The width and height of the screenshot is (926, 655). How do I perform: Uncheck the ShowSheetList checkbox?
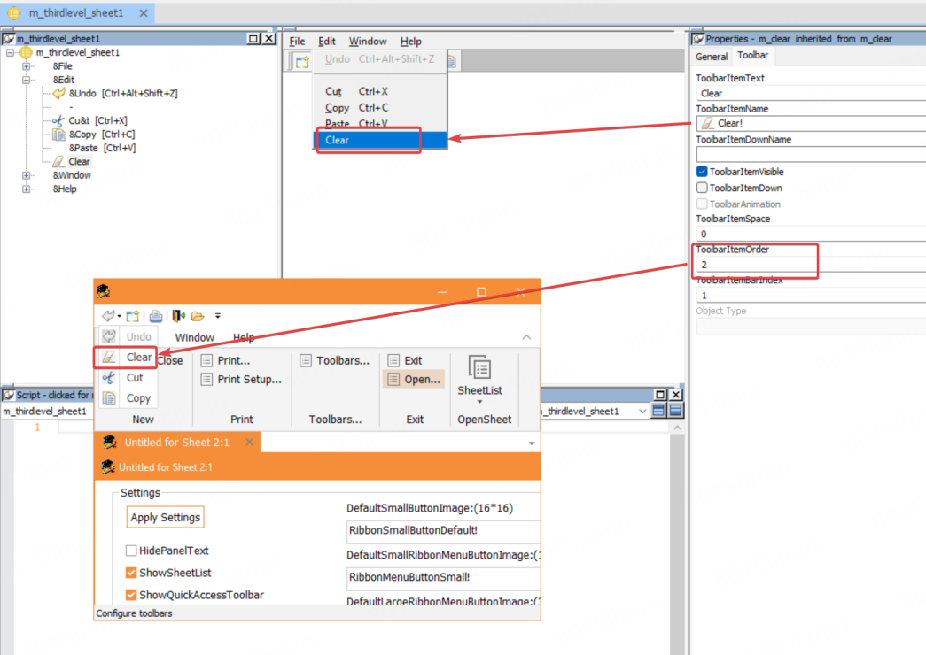[131, 573]
